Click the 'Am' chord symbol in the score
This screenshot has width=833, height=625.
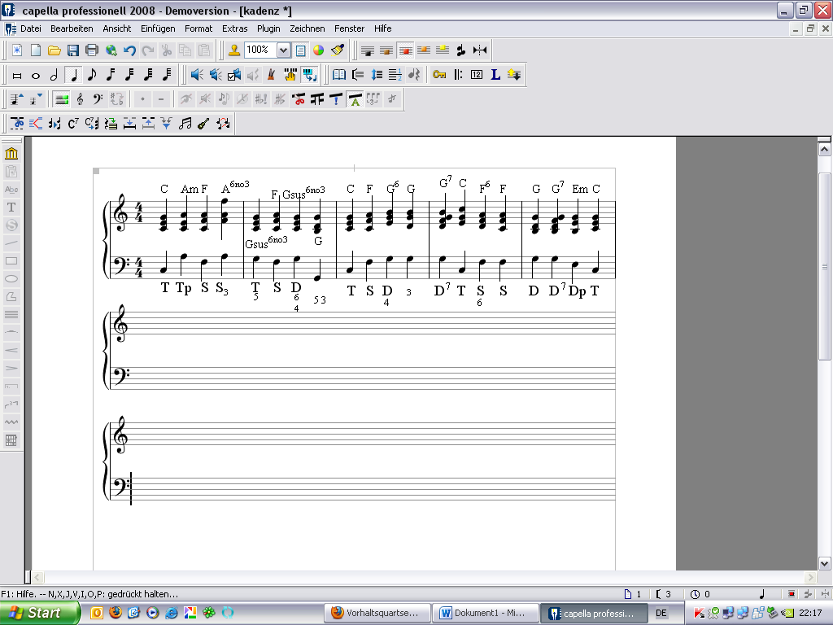pos(189,189)
